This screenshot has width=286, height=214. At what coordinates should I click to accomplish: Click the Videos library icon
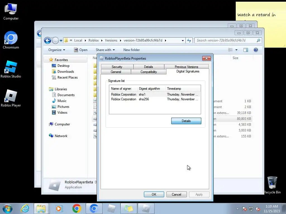(54, 113)
